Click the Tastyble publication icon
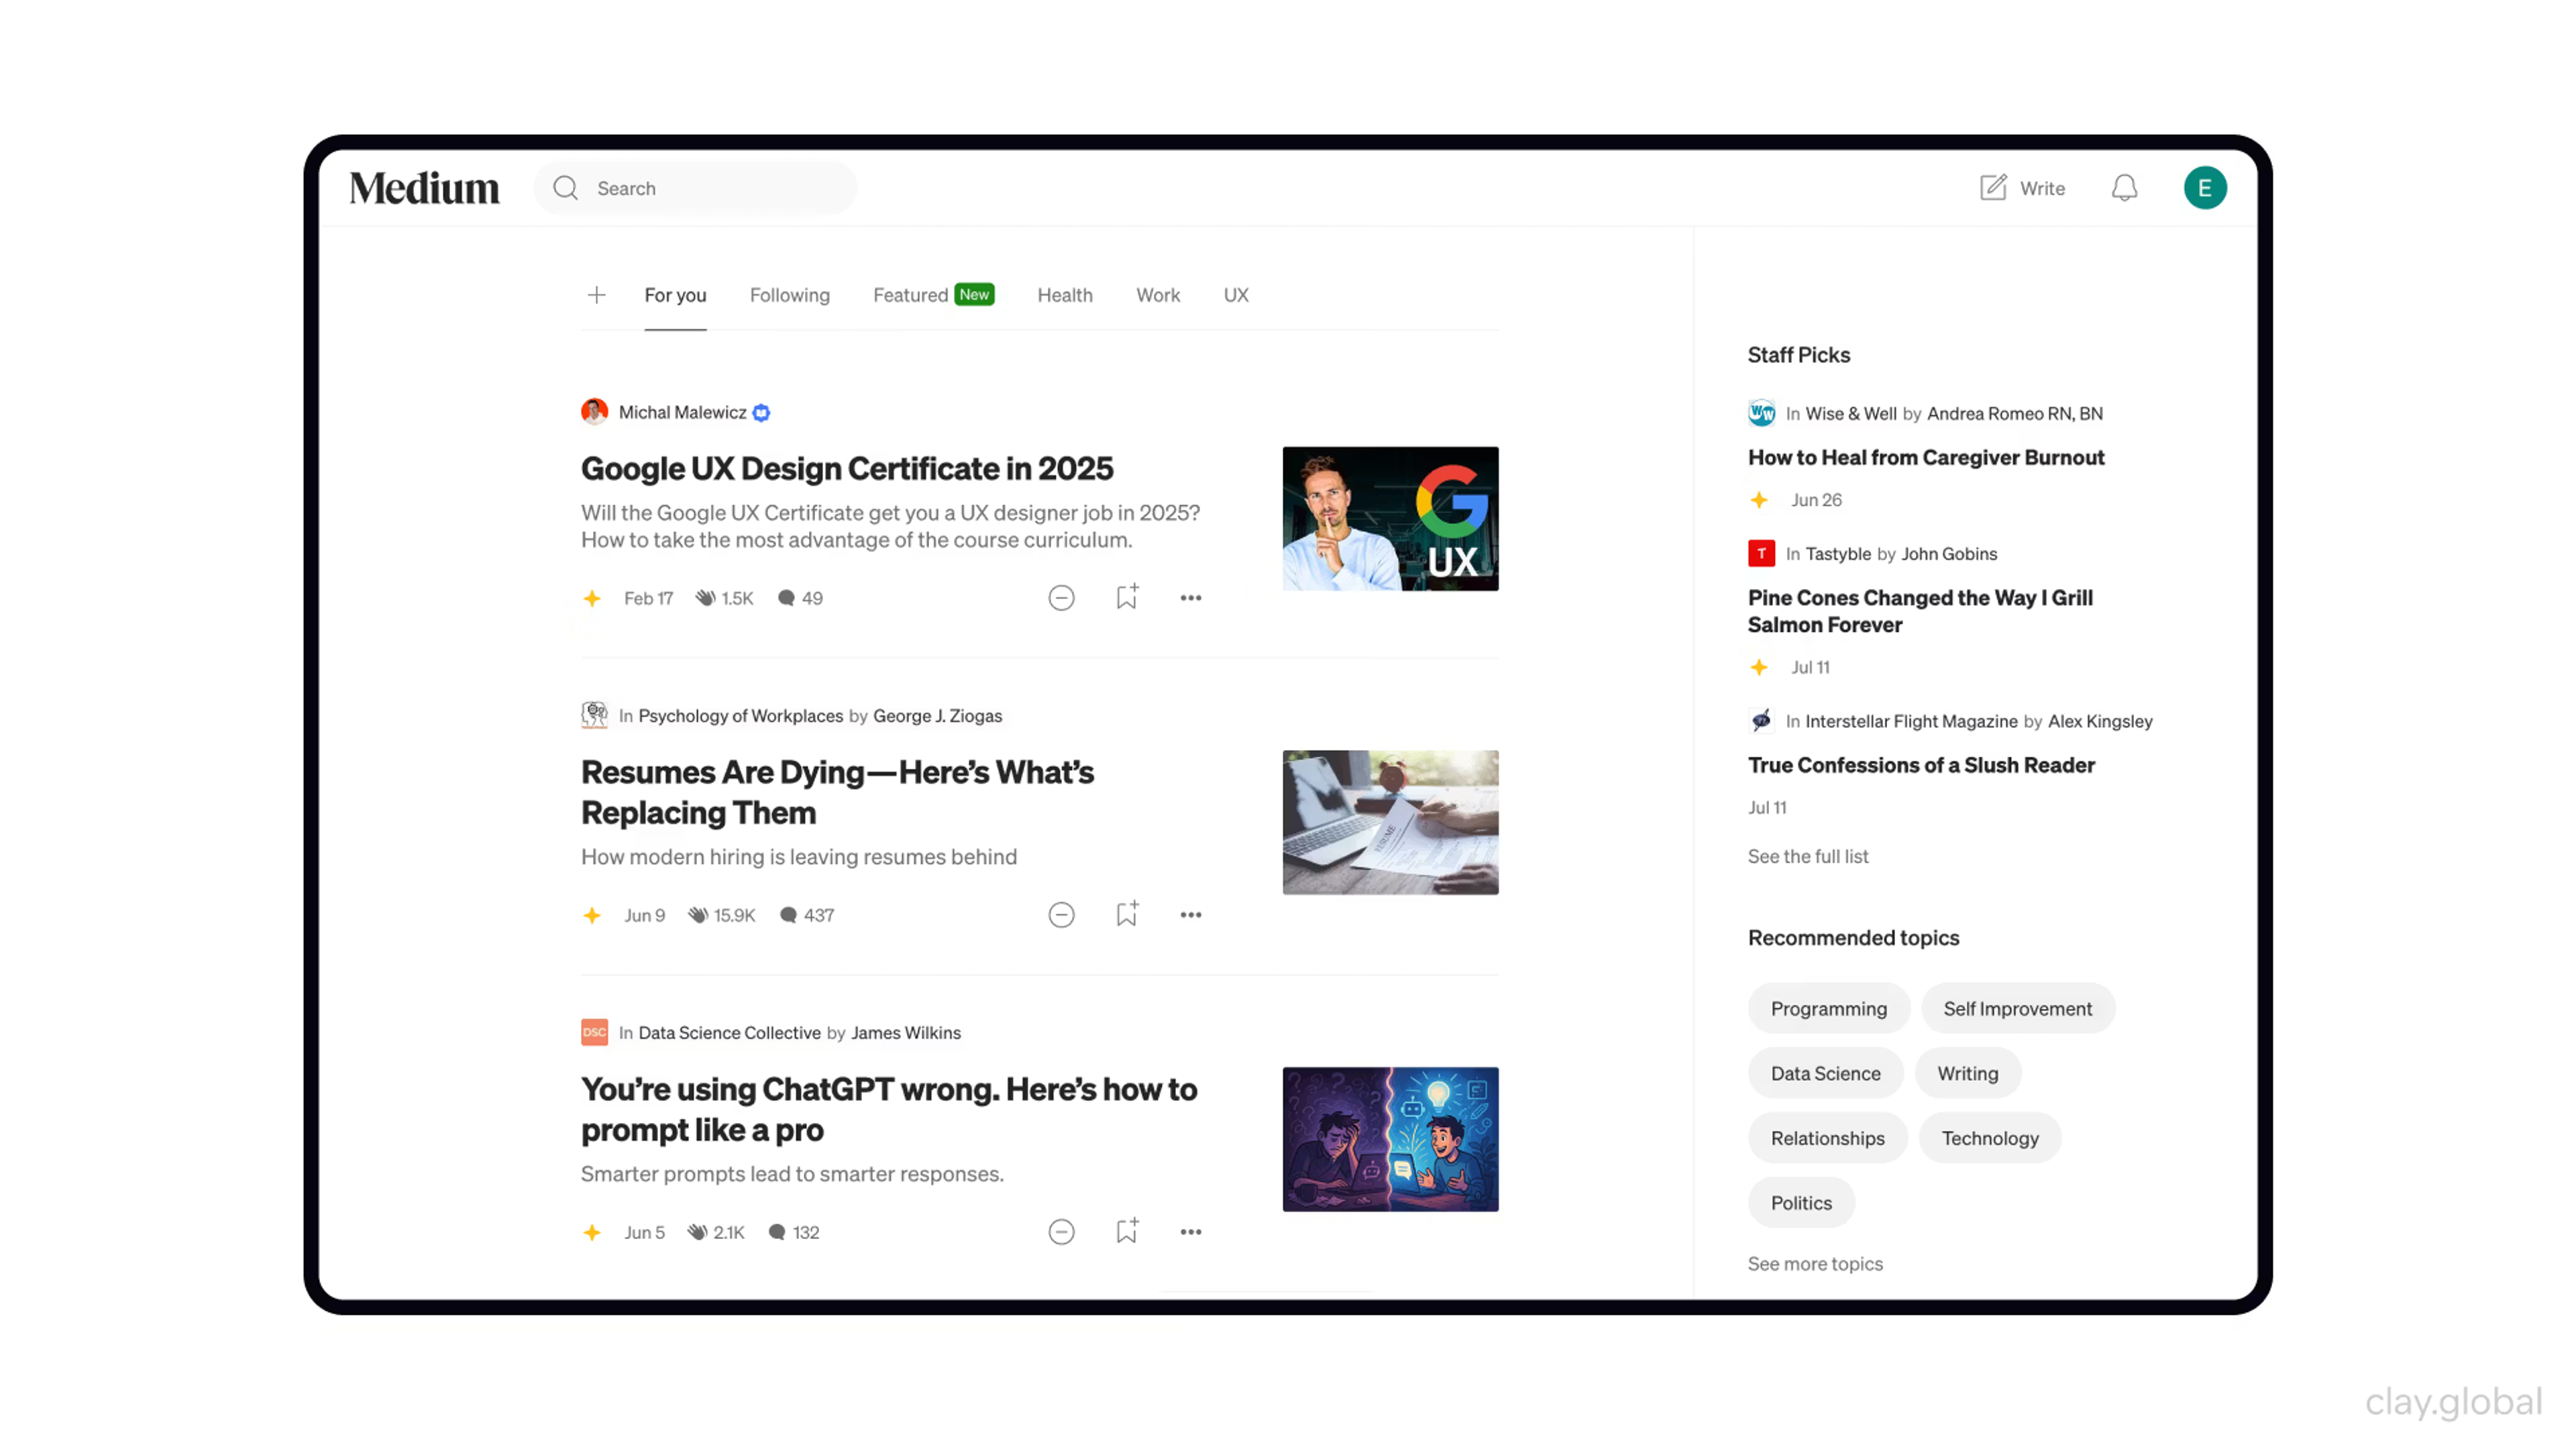Image resolution: width=2576 pixels, height=1449 pixels. pyautogui.click(x=1761, y=553)
